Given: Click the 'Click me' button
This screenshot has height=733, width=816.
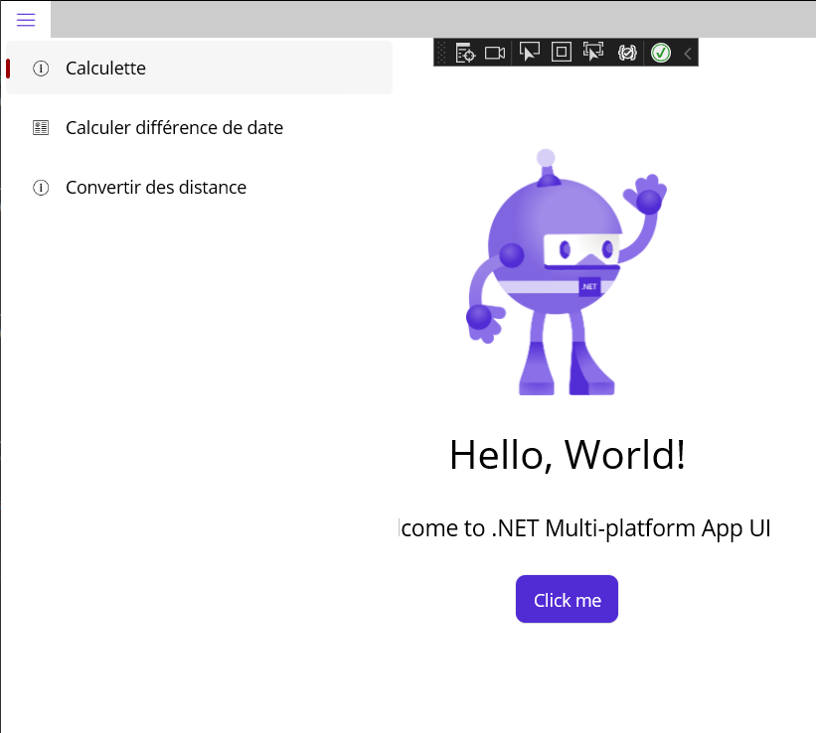Looking at the screenshot, I should [567, 599].
